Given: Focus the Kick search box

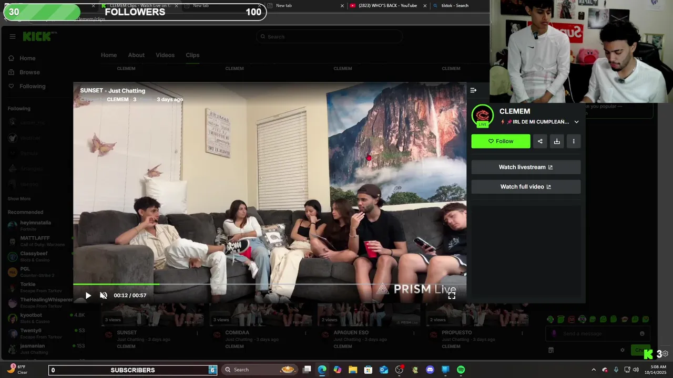Looking at the screenshot, I should point(329,37).
